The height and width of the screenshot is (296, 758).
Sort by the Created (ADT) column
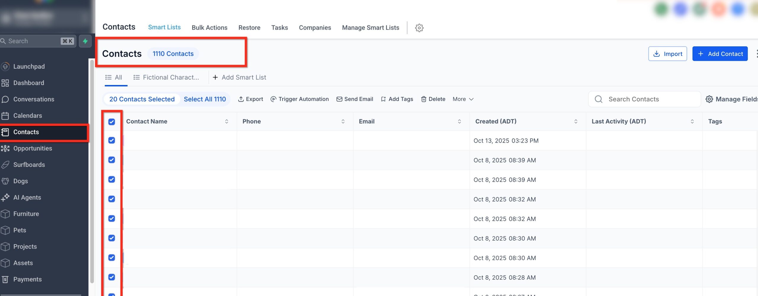pos(576,121)
